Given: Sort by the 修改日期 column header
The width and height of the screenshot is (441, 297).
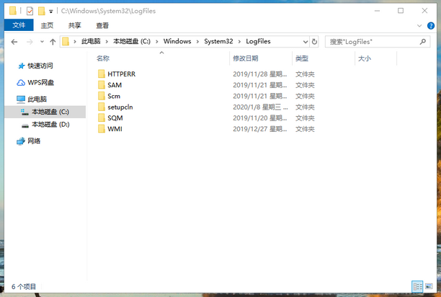Looking at the screenshot, I should pos(245,58).
